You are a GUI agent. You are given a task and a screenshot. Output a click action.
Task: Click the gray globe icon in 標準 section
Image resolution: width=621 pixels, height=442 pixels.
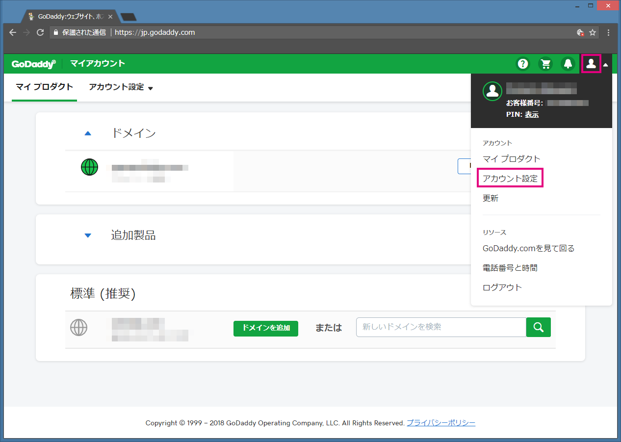78,327
